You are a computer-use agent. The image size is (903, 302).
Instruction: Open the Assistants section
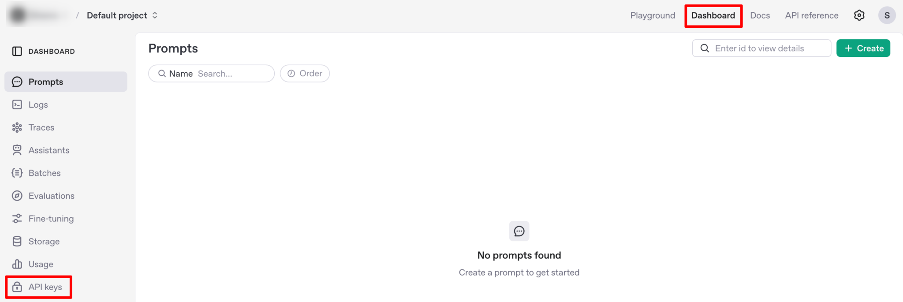point(49,150)
